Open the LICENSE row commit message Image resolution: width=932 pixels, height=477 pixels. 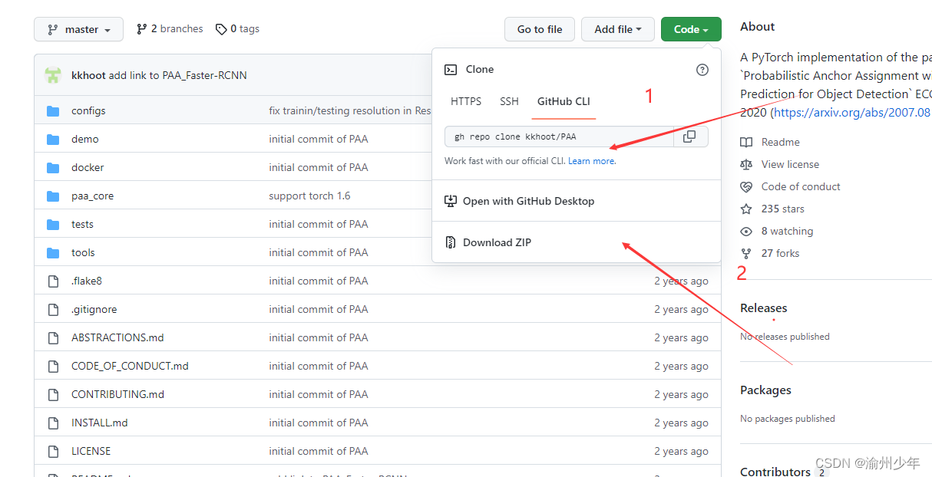point(319,451)
